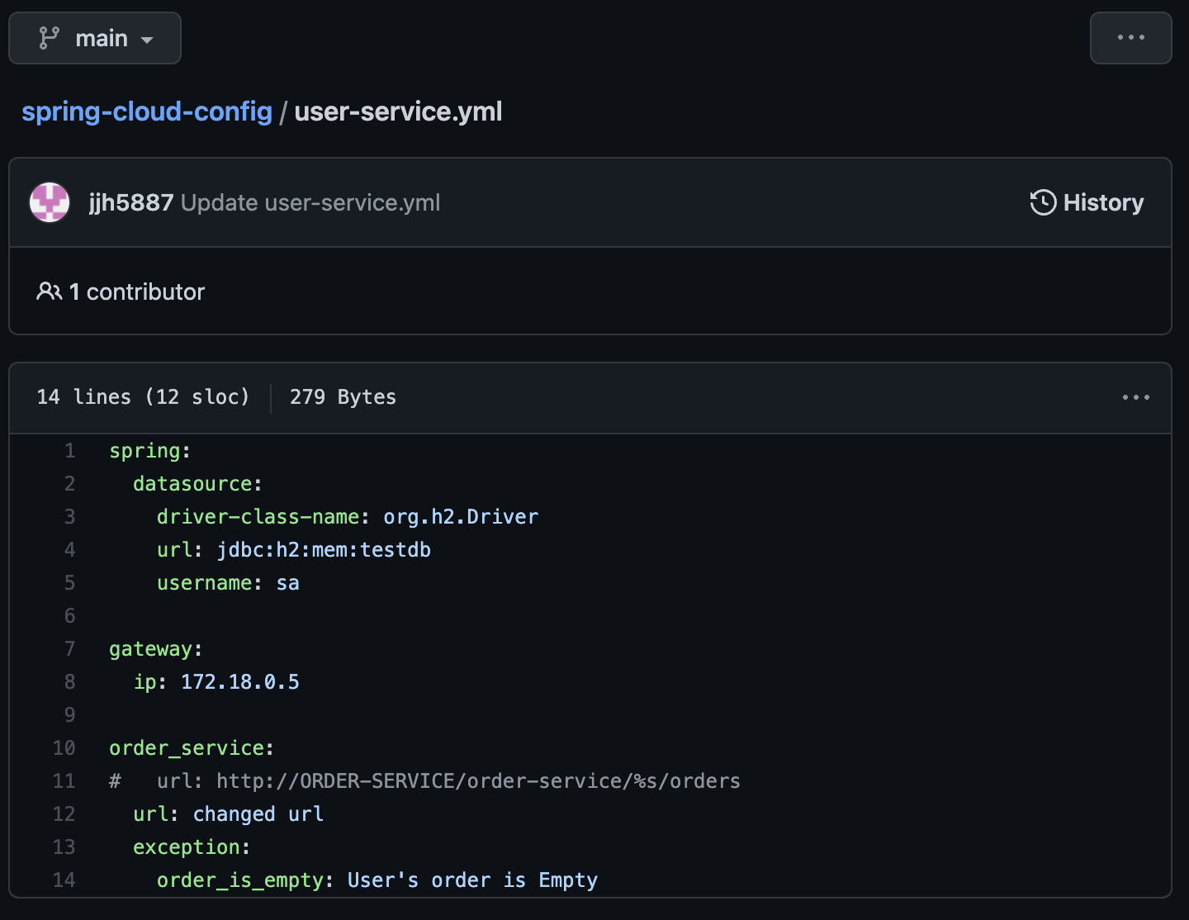Image resolution: width=1189 pixels, height=920 pixels.
Task: Open the file actions ellipsis menu
Action: [x=1135, y=397]
